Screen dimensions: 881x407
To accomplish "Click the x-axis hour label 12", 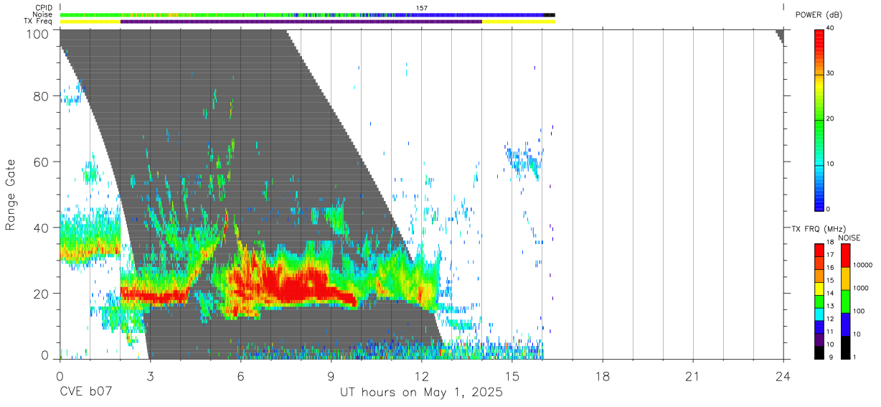I will pyautogui.click(x=421, y=376).
